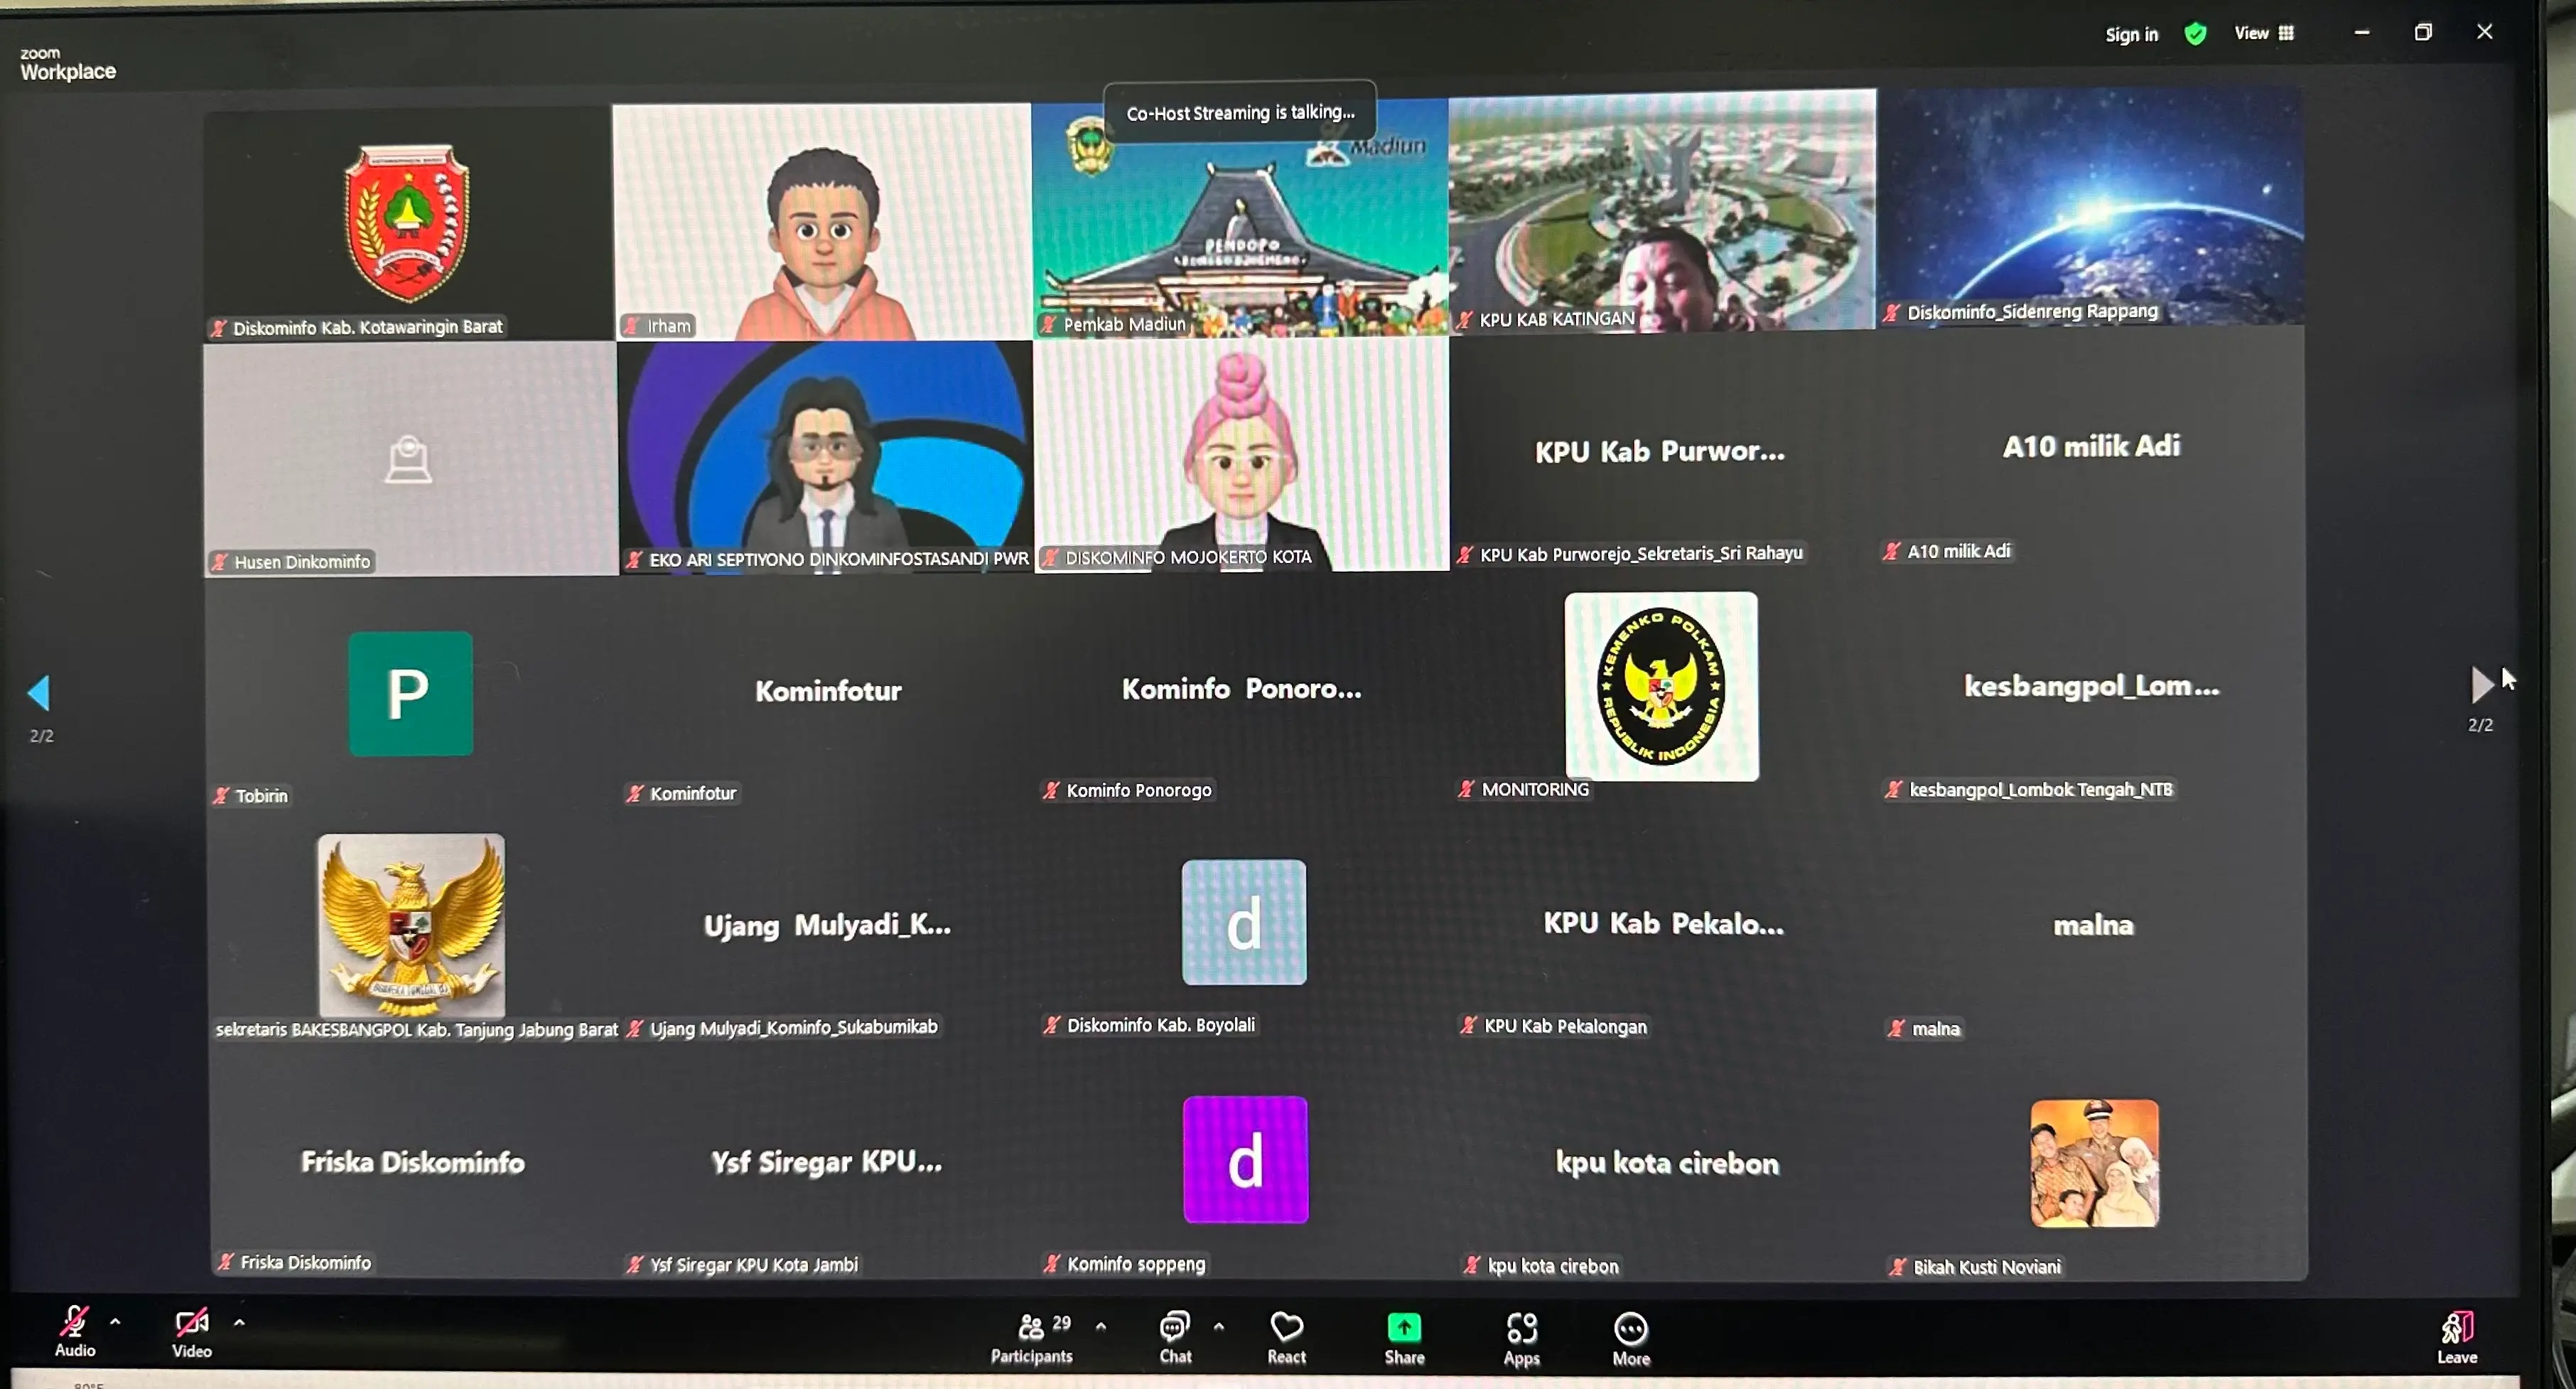The height and width of the screenshot is (1389, 2576).
Task: Expand video options caret next to Video
Action: tap(240, 1322)
